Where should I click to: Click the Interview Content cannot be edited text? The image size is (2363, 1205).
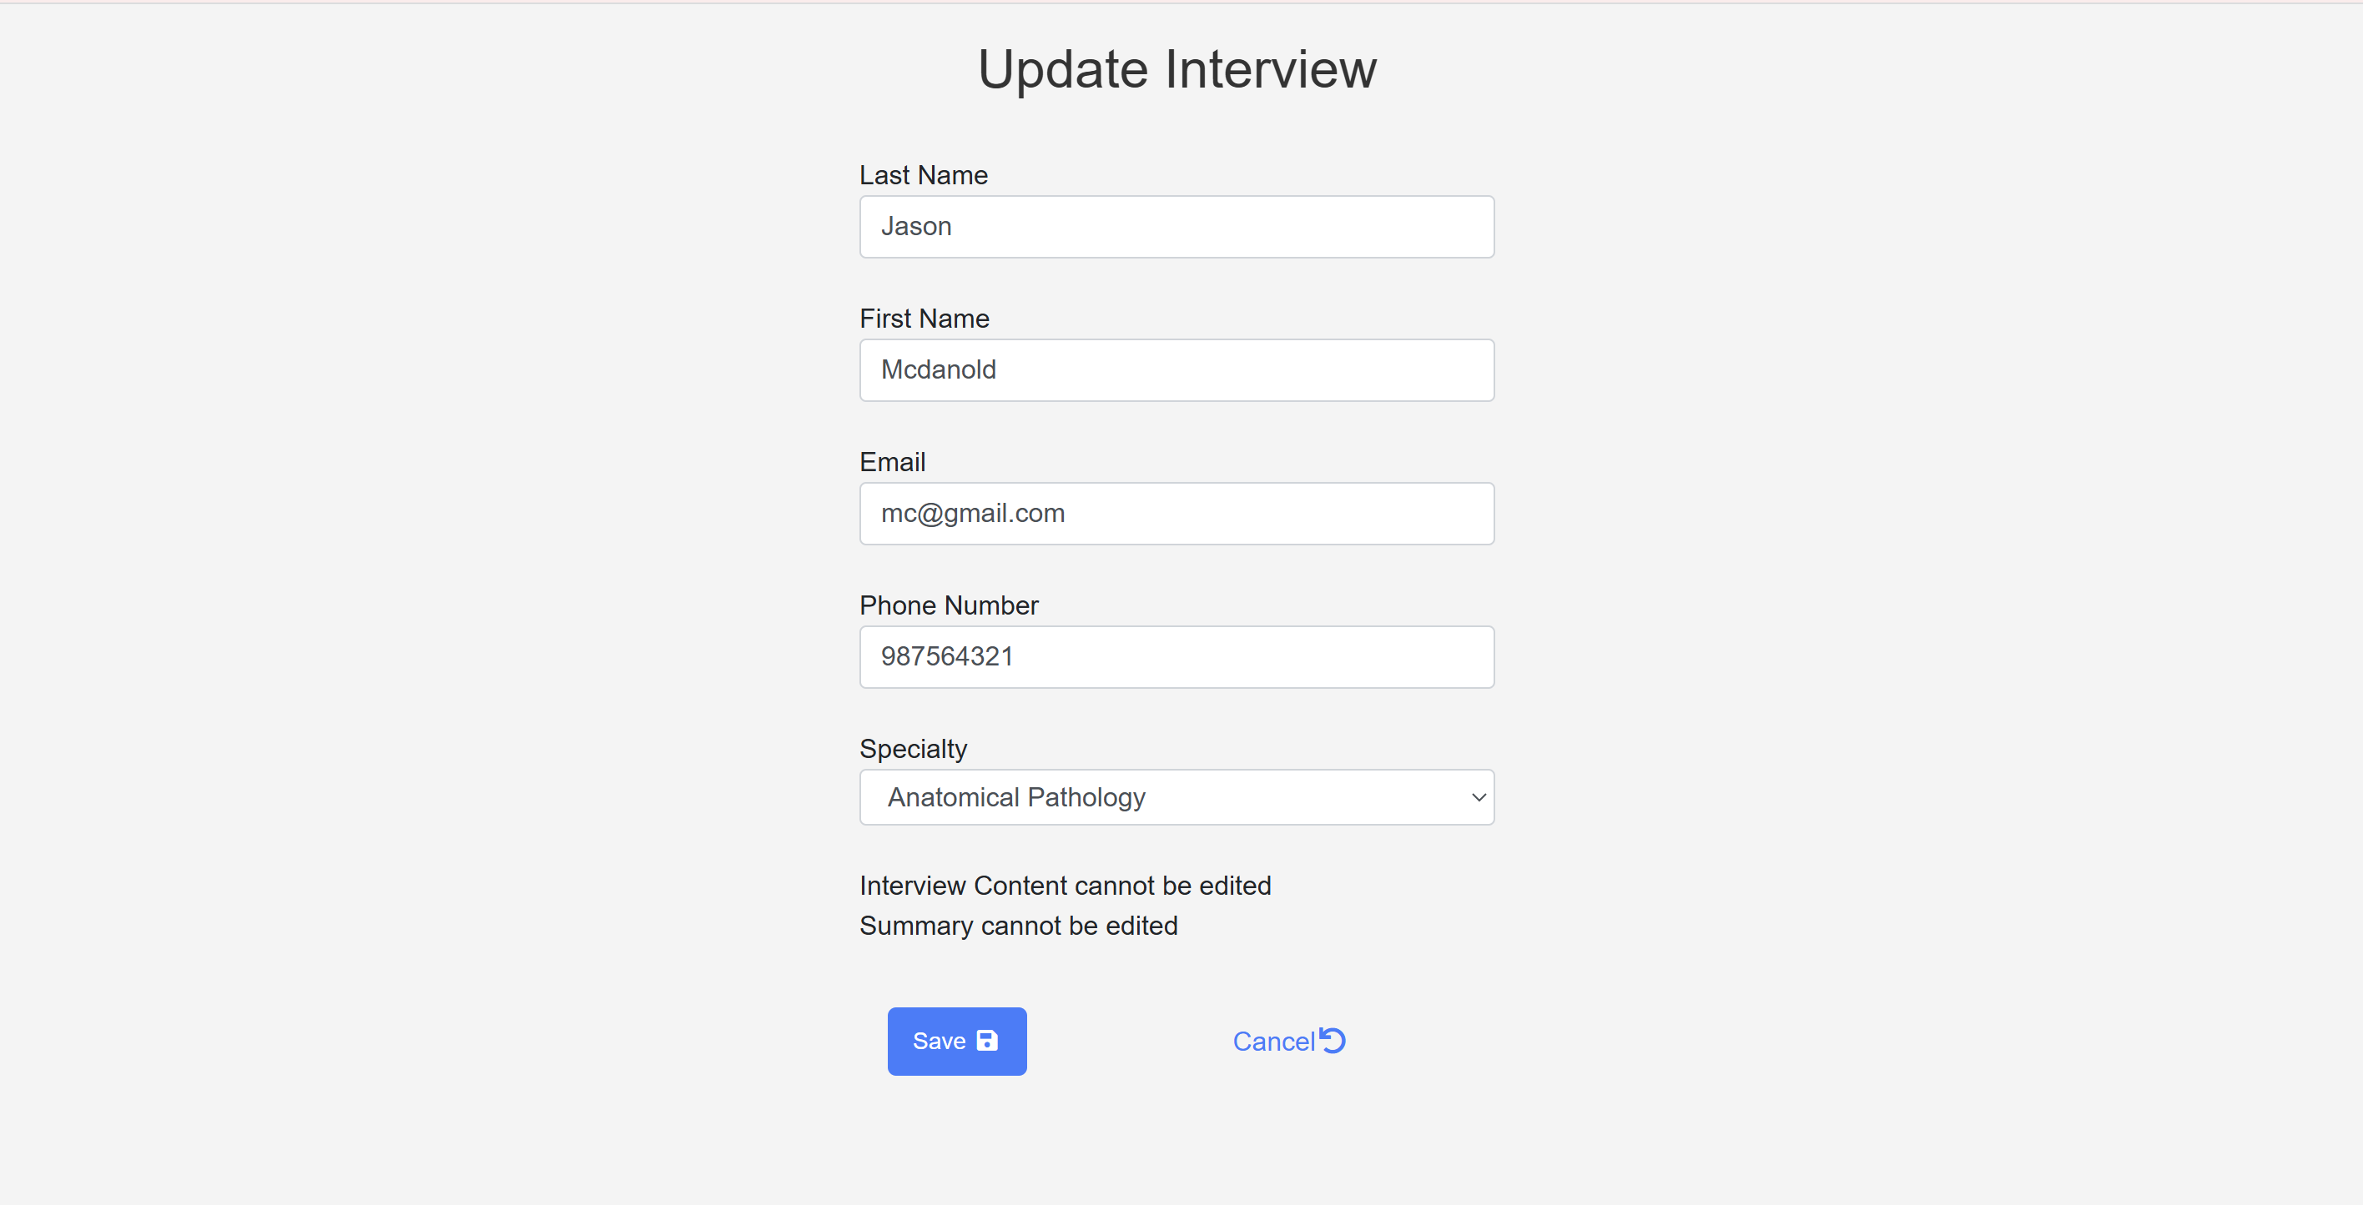tap(1065, 886)
